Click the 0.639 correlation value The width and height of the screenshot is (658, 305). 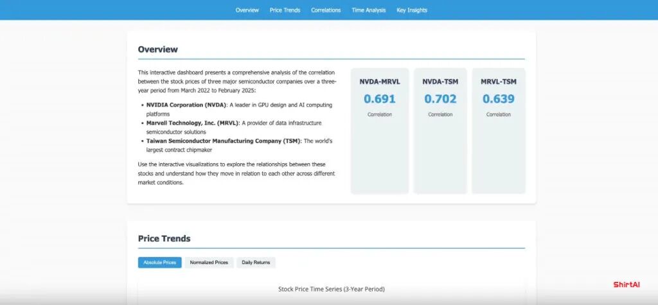coord(499,99)
